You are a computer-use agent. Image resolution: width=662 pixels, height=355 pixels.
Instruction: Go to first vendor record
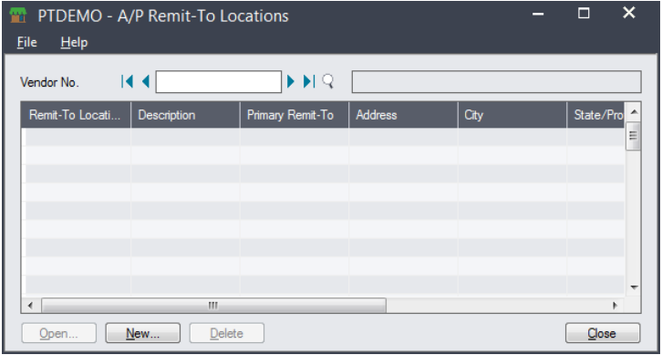pyautogui.click(x=127, y=81)
